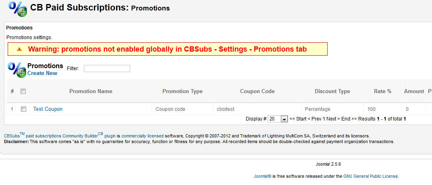Focus the Filter text field
This screenshot has width=432, height=185.
coord(107,69)
